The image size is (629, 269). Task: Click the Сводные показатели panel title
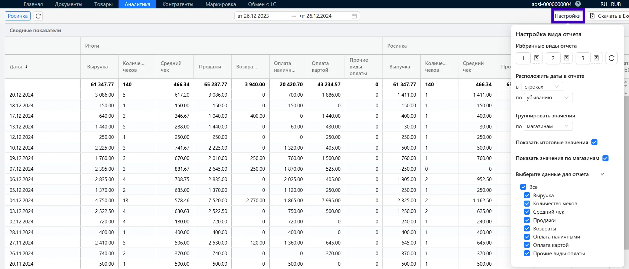(x=35, y=30)
